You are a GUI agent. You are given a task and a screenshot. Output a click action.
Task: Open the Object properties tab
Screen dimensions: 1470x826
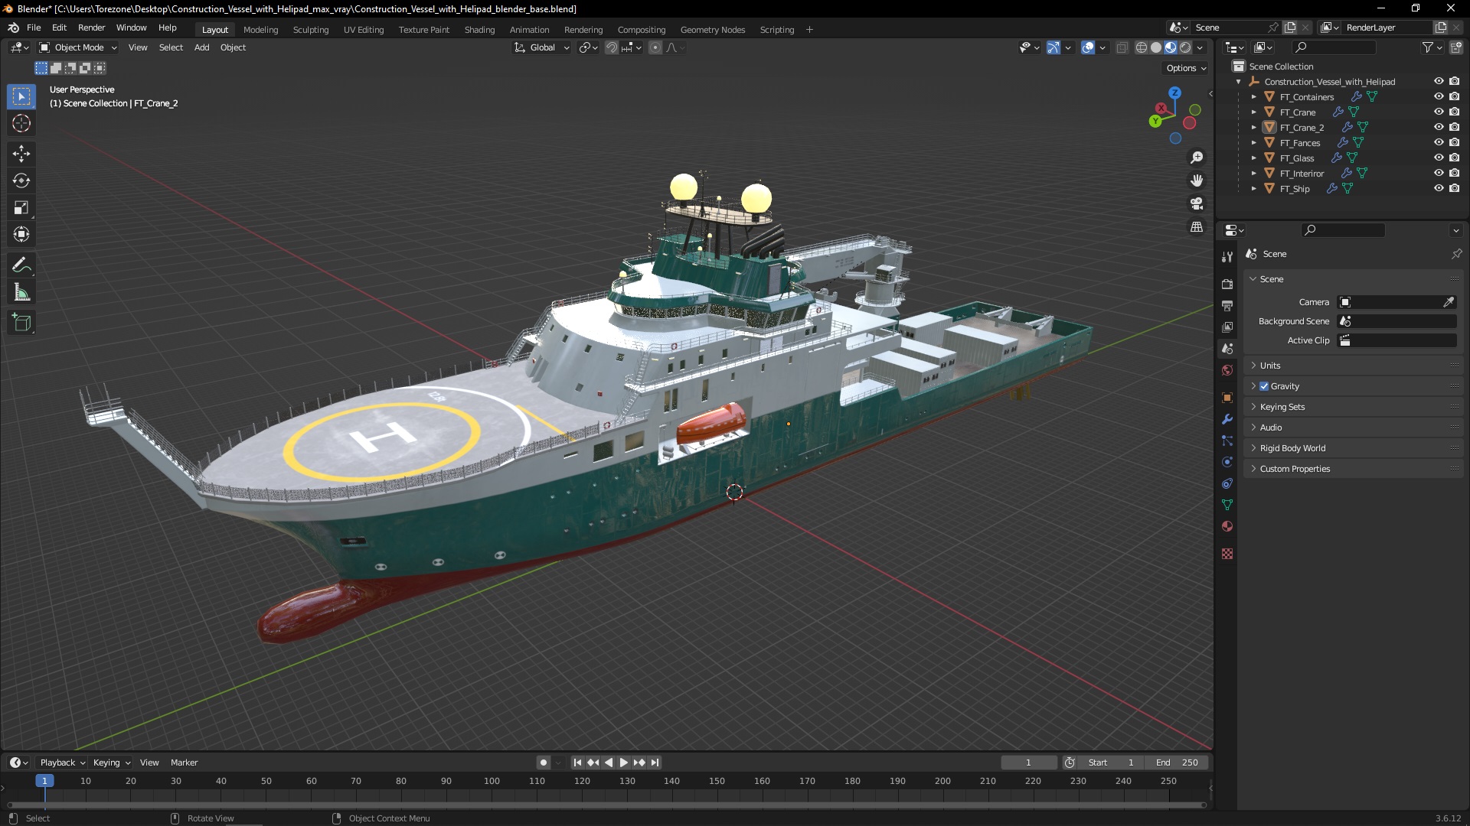(1227, 398)
